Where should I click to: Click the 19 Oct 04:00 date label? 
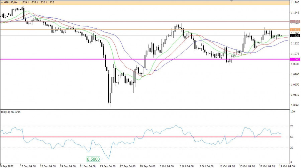coord(287,166)
